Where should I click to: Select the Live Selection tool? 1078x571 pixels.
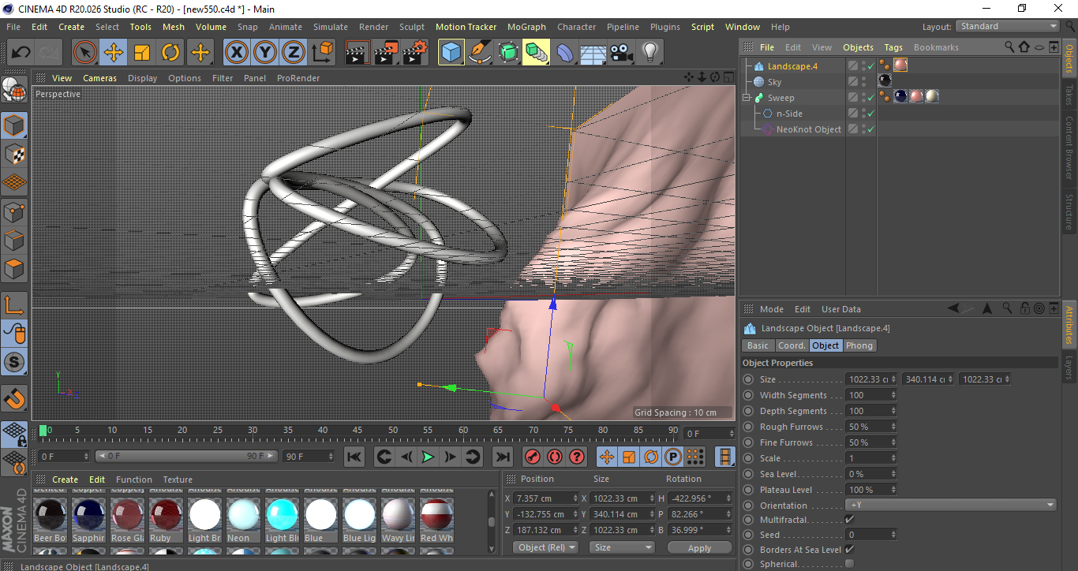tap(85, 53)
